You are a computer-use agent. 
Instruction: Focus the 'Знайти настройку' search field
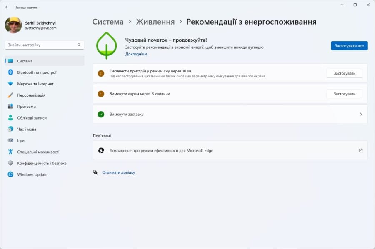click(45, 45)
